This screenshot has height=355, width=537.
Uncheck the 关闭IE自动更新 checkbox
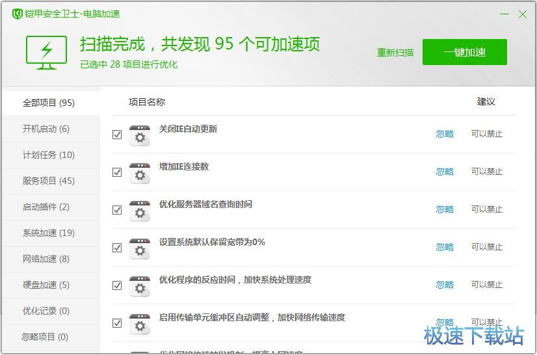[x=117, y=135]
